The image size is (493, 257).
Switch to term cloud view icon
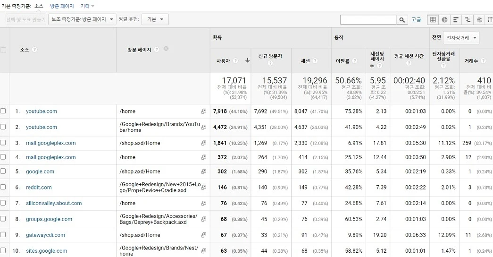coord(479,19)
